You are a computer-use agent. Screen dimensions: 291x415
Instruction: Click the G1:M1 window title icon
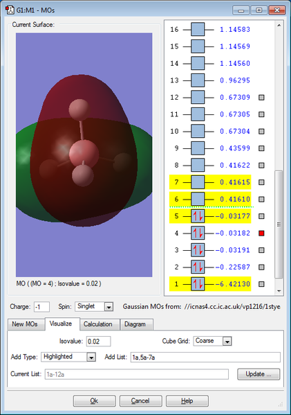click(10, 10)
